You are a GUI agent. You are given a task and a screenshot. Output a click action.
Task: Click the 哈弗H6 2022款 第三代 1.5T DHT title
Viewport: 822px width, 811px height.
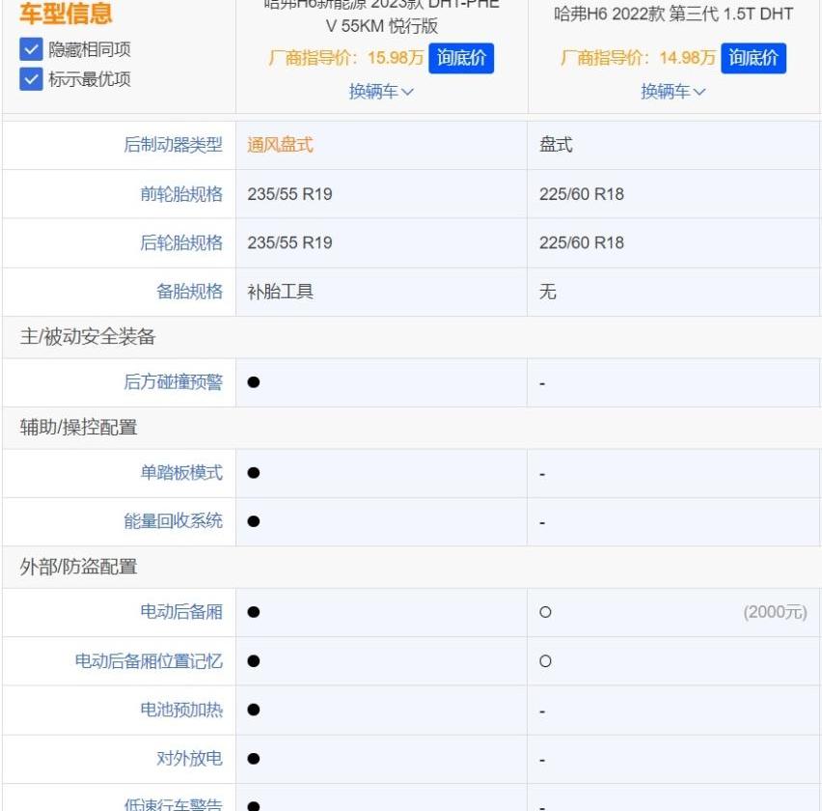coord(673,14)
